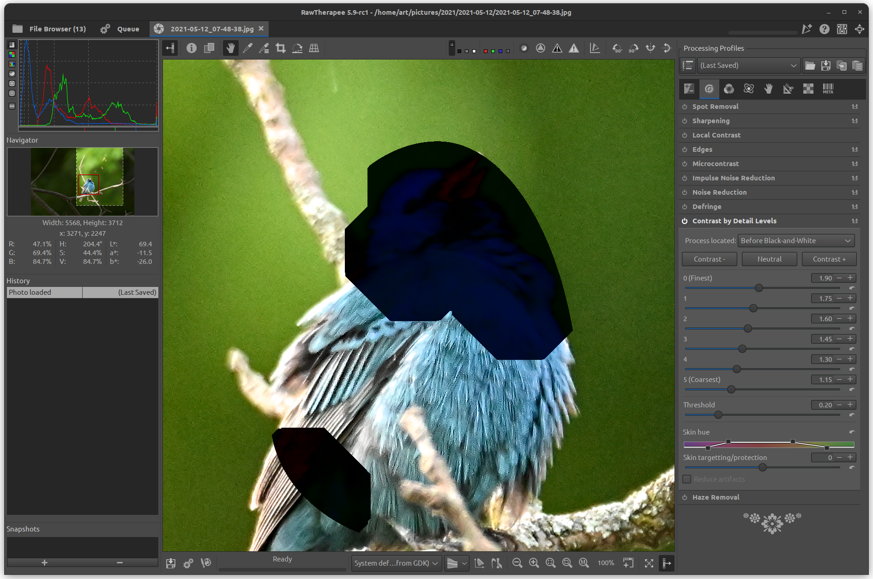Open the perspective correction tool
Viewport: 873px width, 579px height.
coord(314,48)
